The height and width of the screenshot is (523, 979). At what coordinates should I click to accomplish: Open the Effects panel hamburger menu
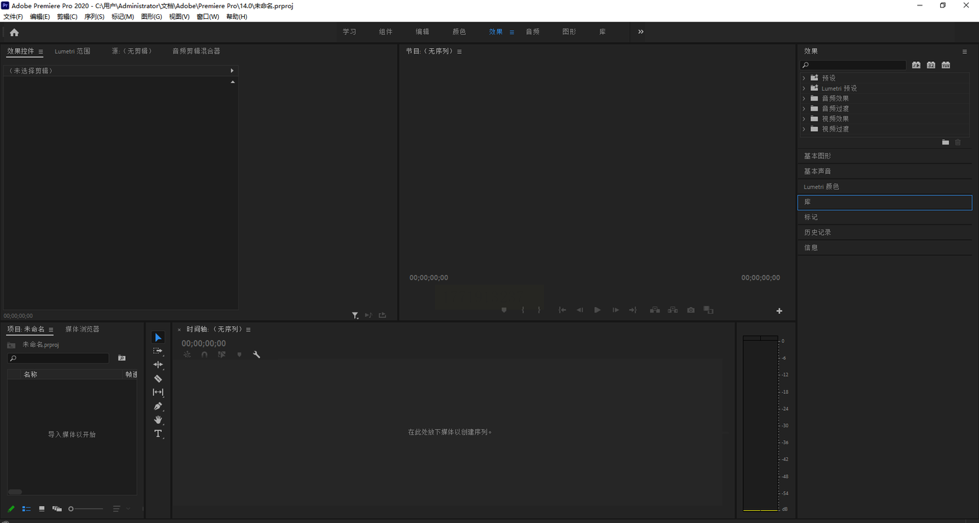(964, 52)
